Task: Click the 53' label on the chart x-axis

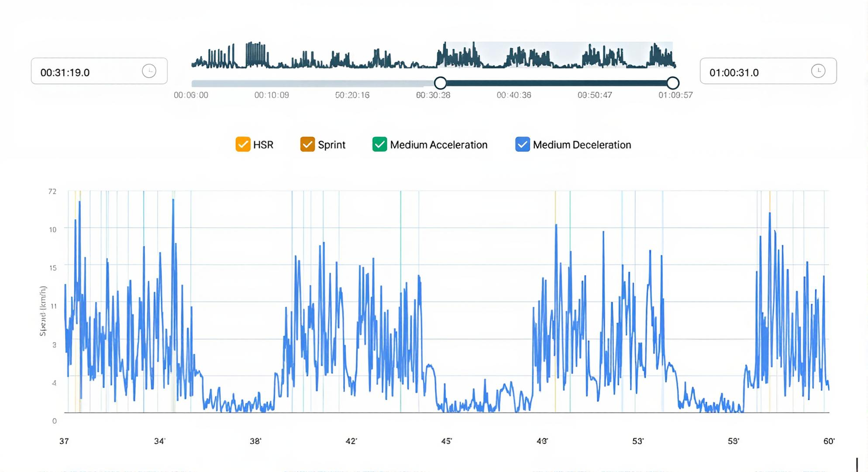Action: (x=637, y=441)
